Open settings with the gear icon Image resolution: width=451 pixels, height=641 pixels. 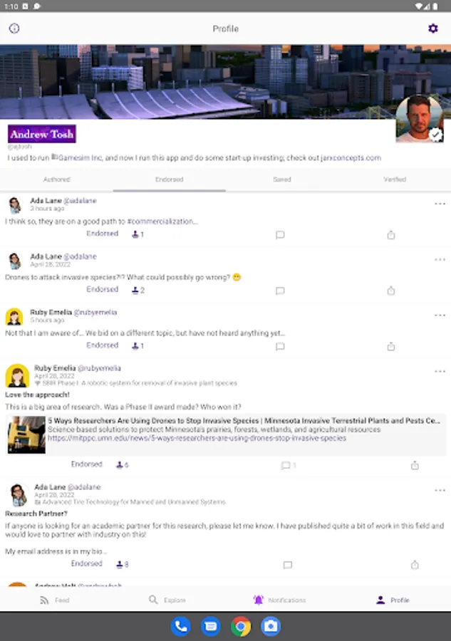coord(433,28)
